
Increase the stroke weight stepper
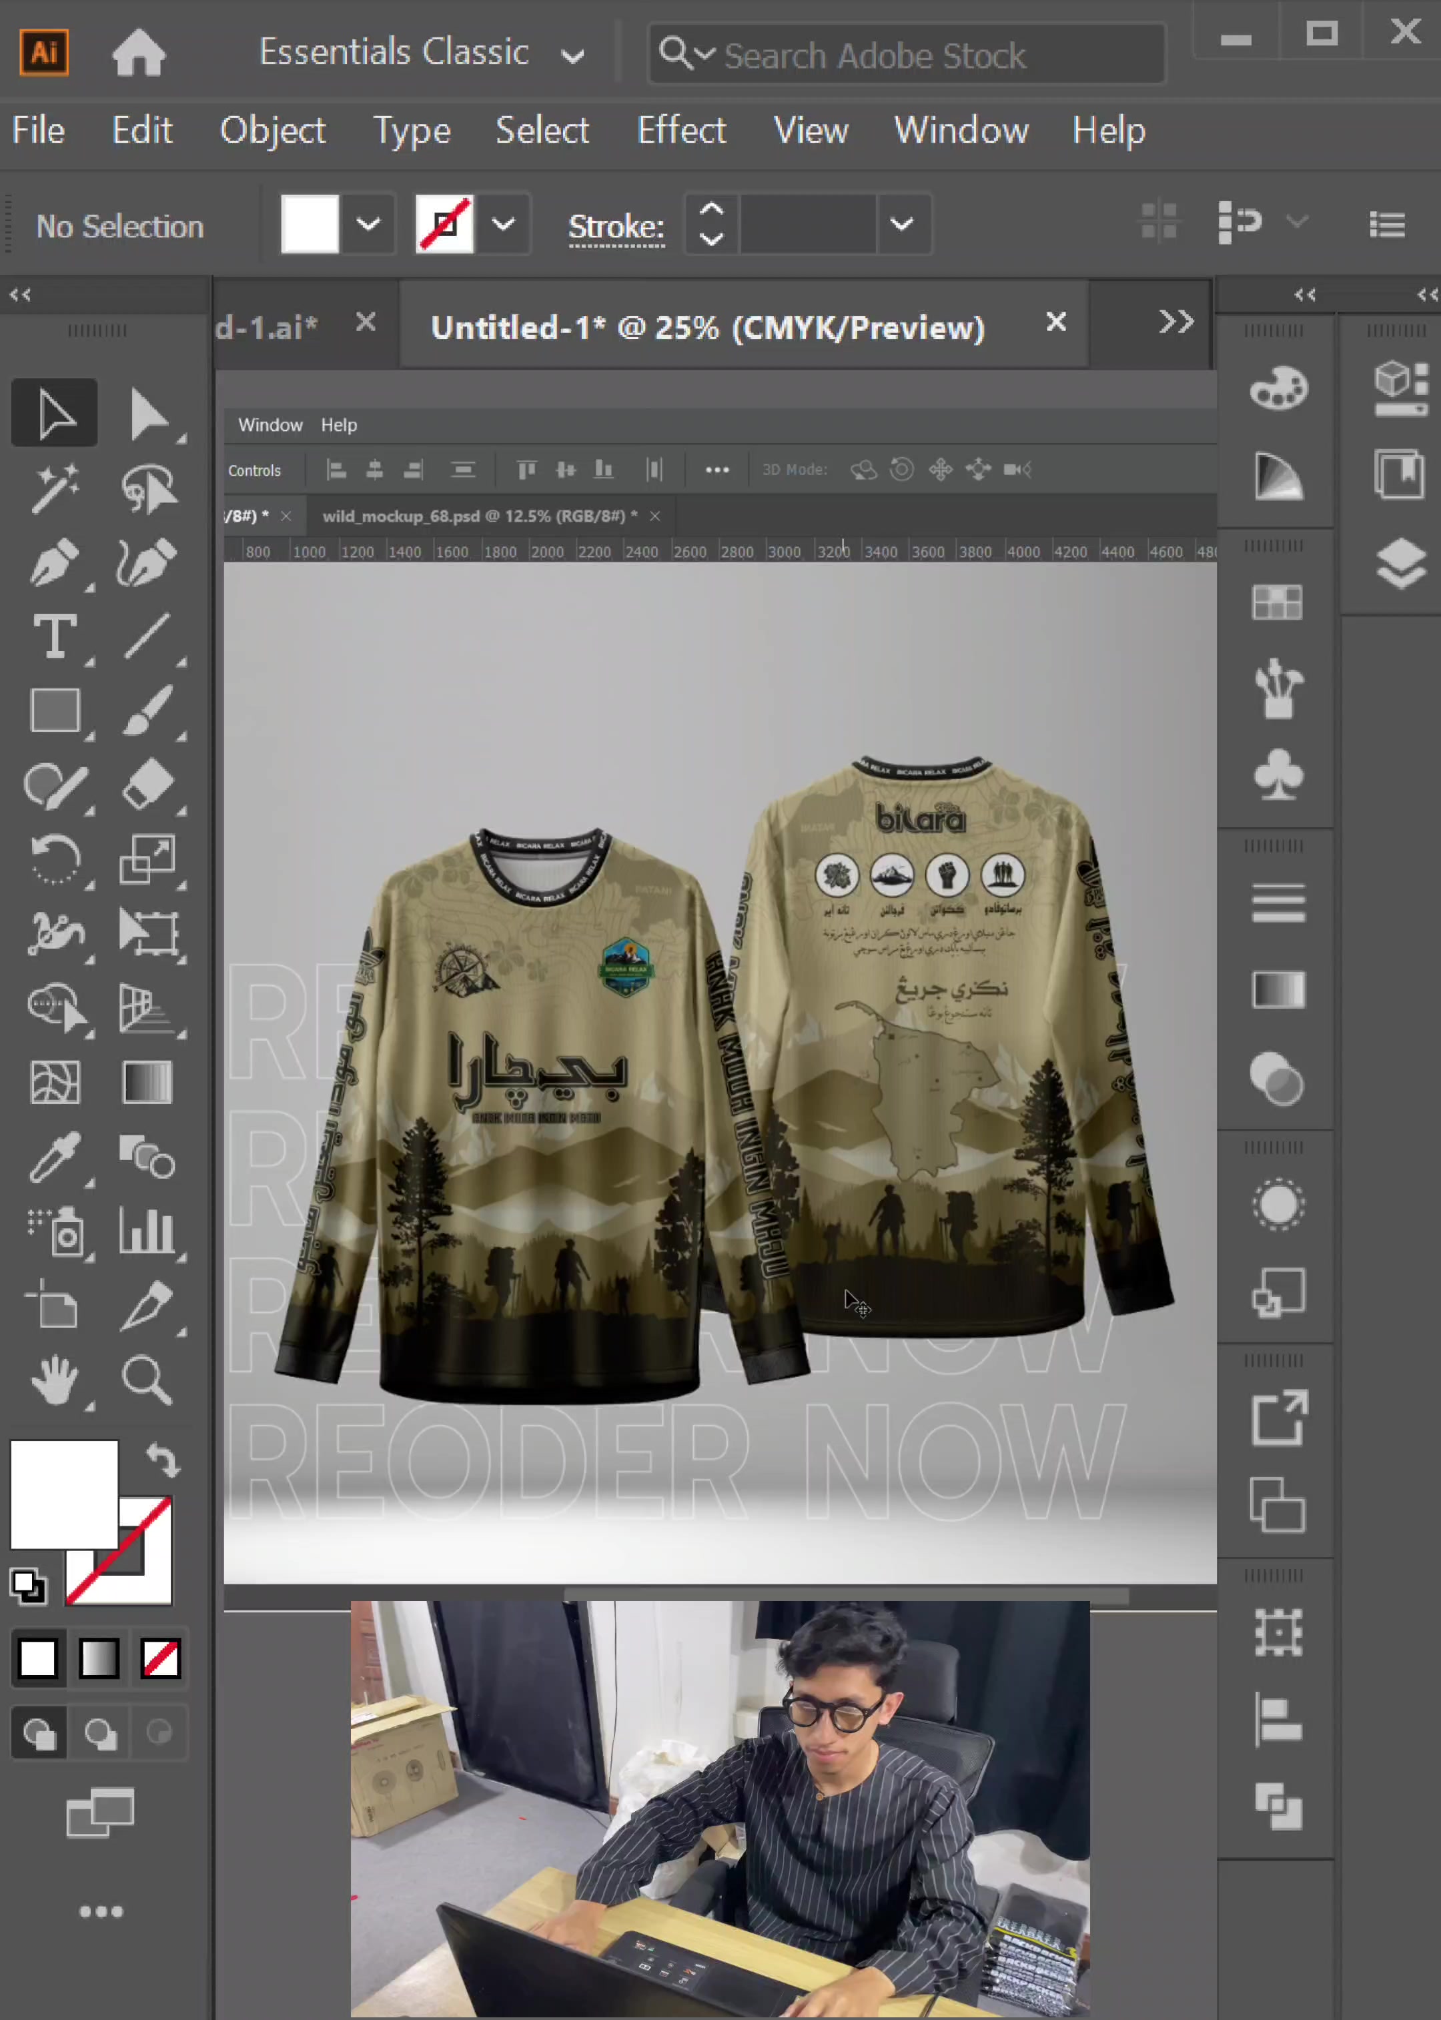click(x=712, y=211)
